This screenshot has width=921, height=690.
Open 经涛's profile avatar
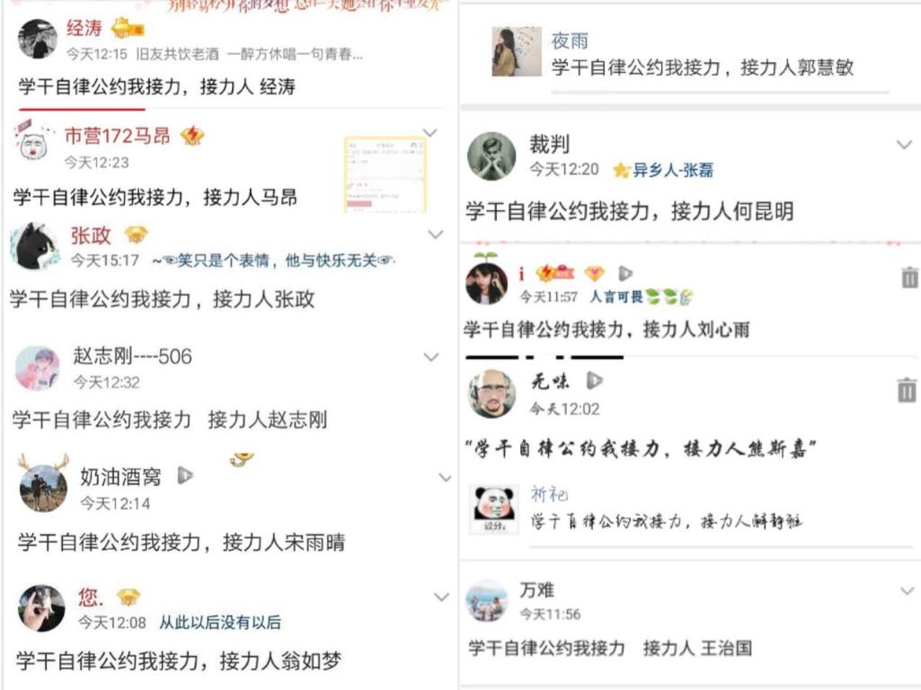click(x=38, y=39)
